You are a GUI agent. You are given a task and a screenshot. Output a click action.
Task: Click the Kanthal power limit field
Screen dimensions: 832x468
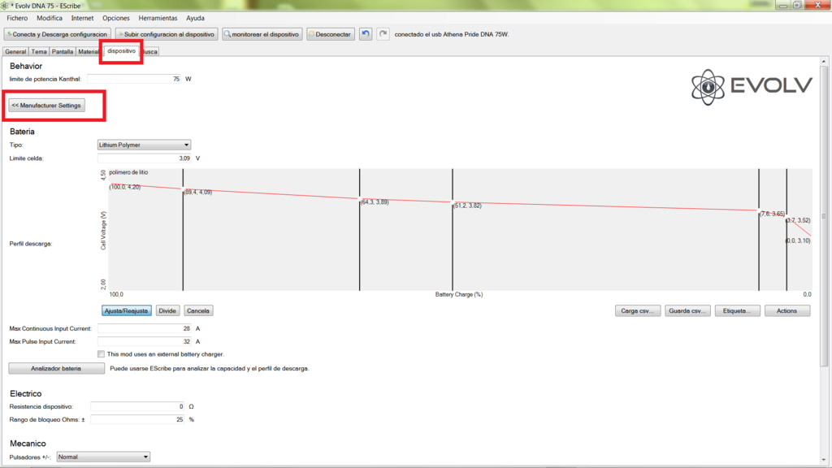[x=134, y=79]
